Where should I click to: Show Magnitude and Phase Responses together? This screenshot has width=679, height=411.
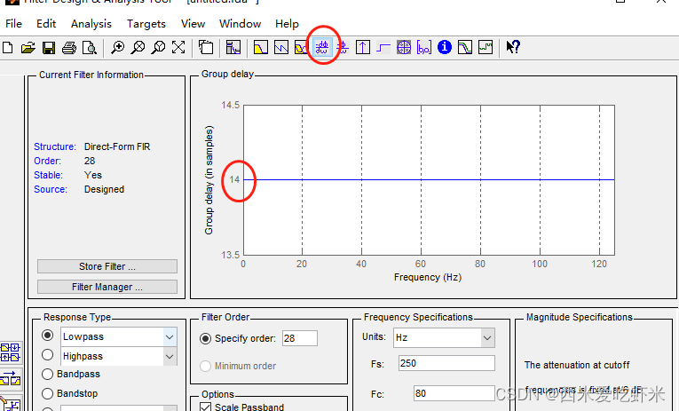301,47
